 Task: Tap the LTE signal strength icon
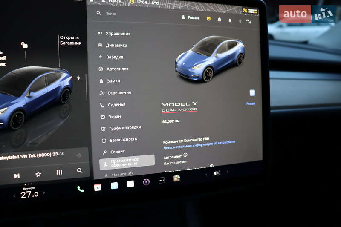pos(249,21)
